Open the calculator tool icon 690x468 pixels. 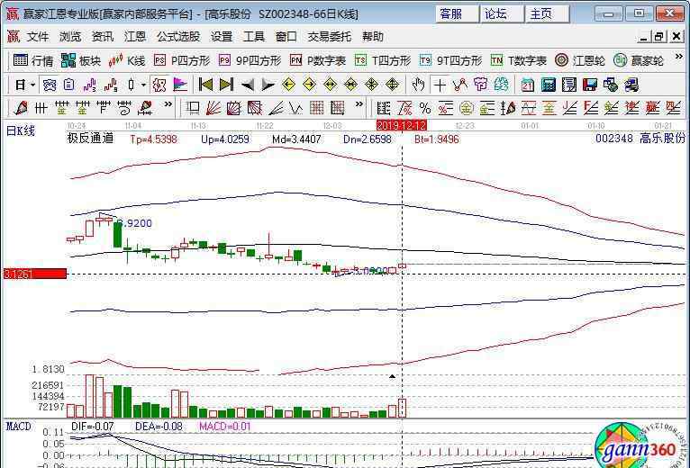coord(549,85)
